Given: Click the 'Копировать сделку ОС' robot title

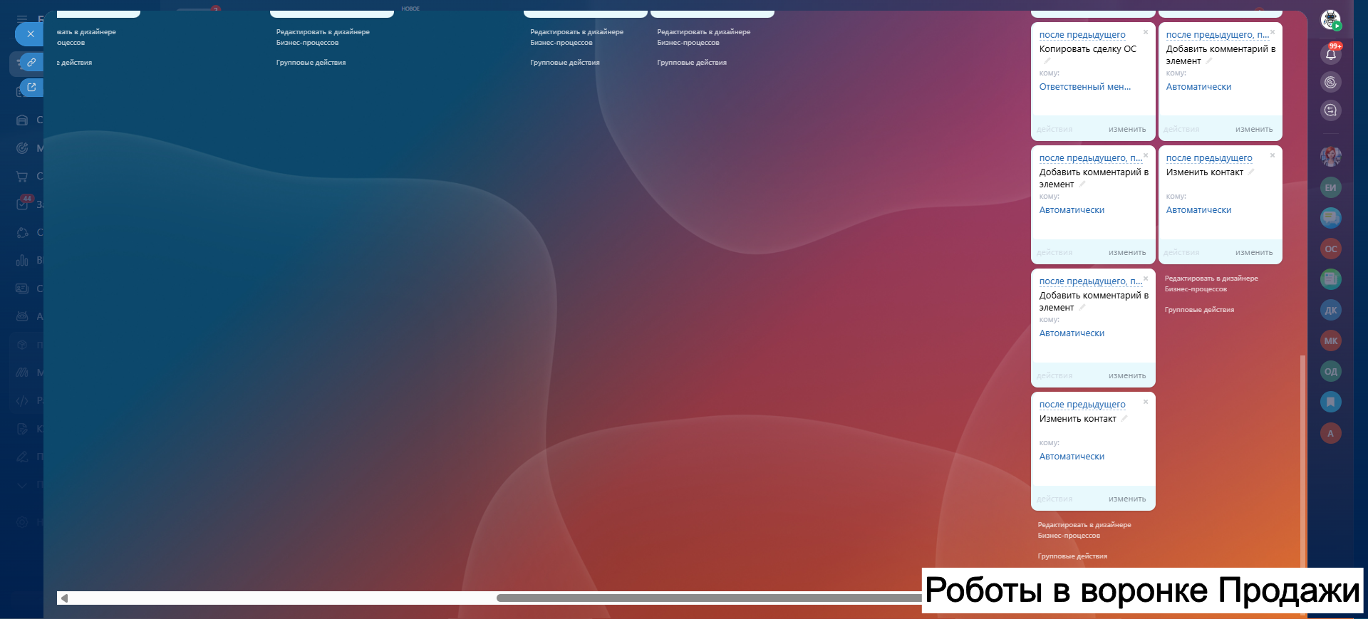Looking at the screenshot, I should coord(1087,49).
